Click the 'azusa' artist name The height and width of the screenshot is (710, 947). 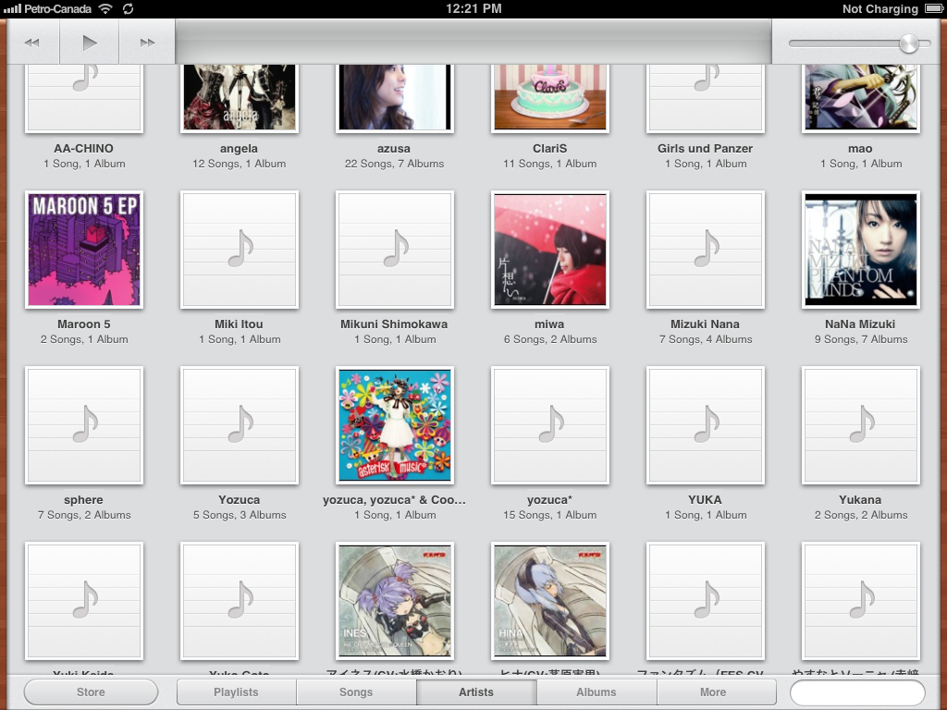(394, 149)
